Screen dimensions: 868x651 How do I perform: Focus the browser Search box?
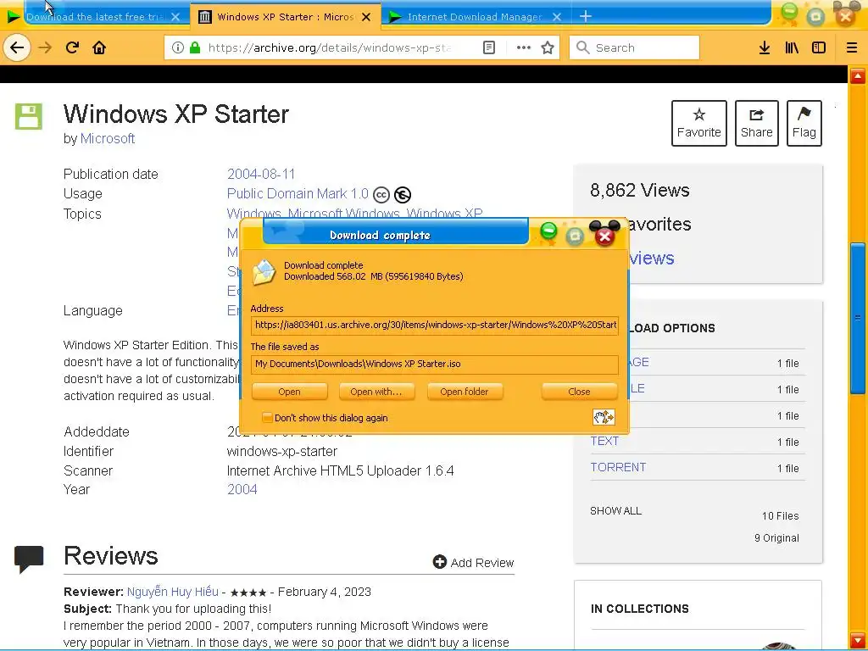click(x=634, y=47)
